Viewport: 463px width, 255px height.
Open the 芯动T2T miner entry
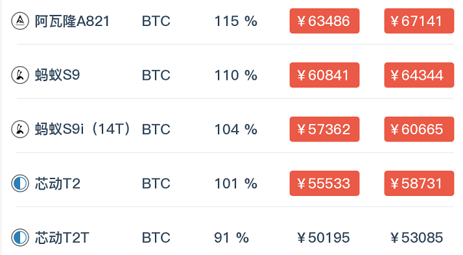pos(62,237)
